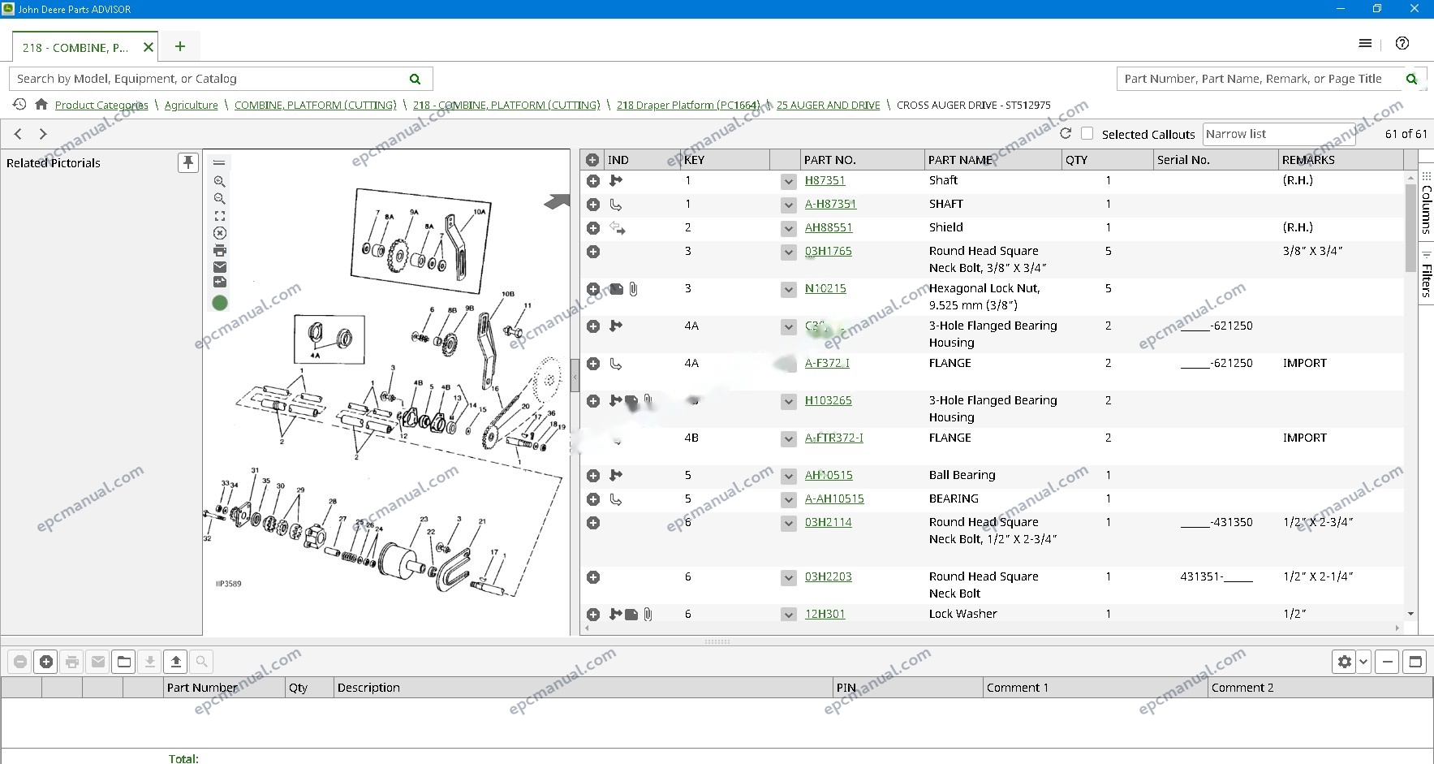This screenshot has width=1434, height=764.
Task: Expand dropdown arrow next to H87351
Action: point(788,182)
